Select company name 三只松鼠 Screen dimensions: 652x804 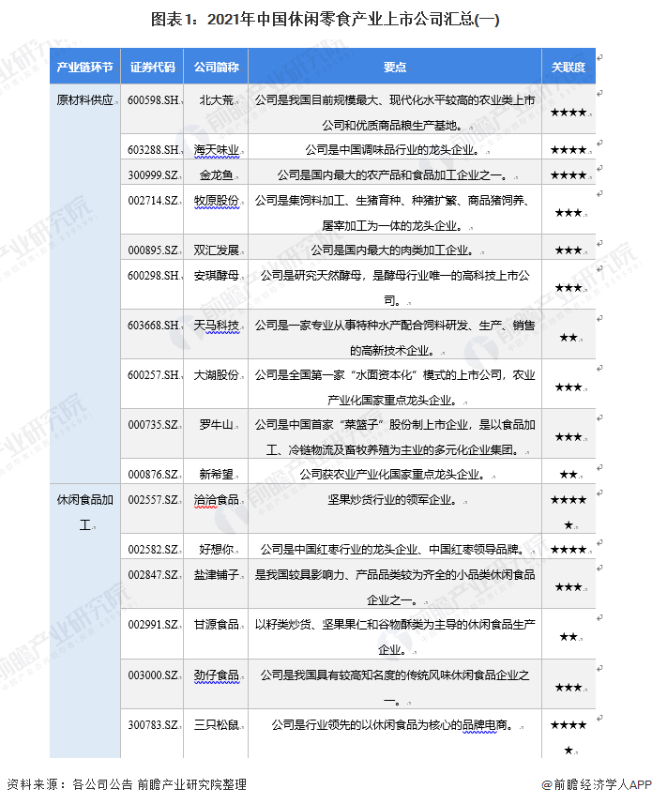tap(217, 724)
